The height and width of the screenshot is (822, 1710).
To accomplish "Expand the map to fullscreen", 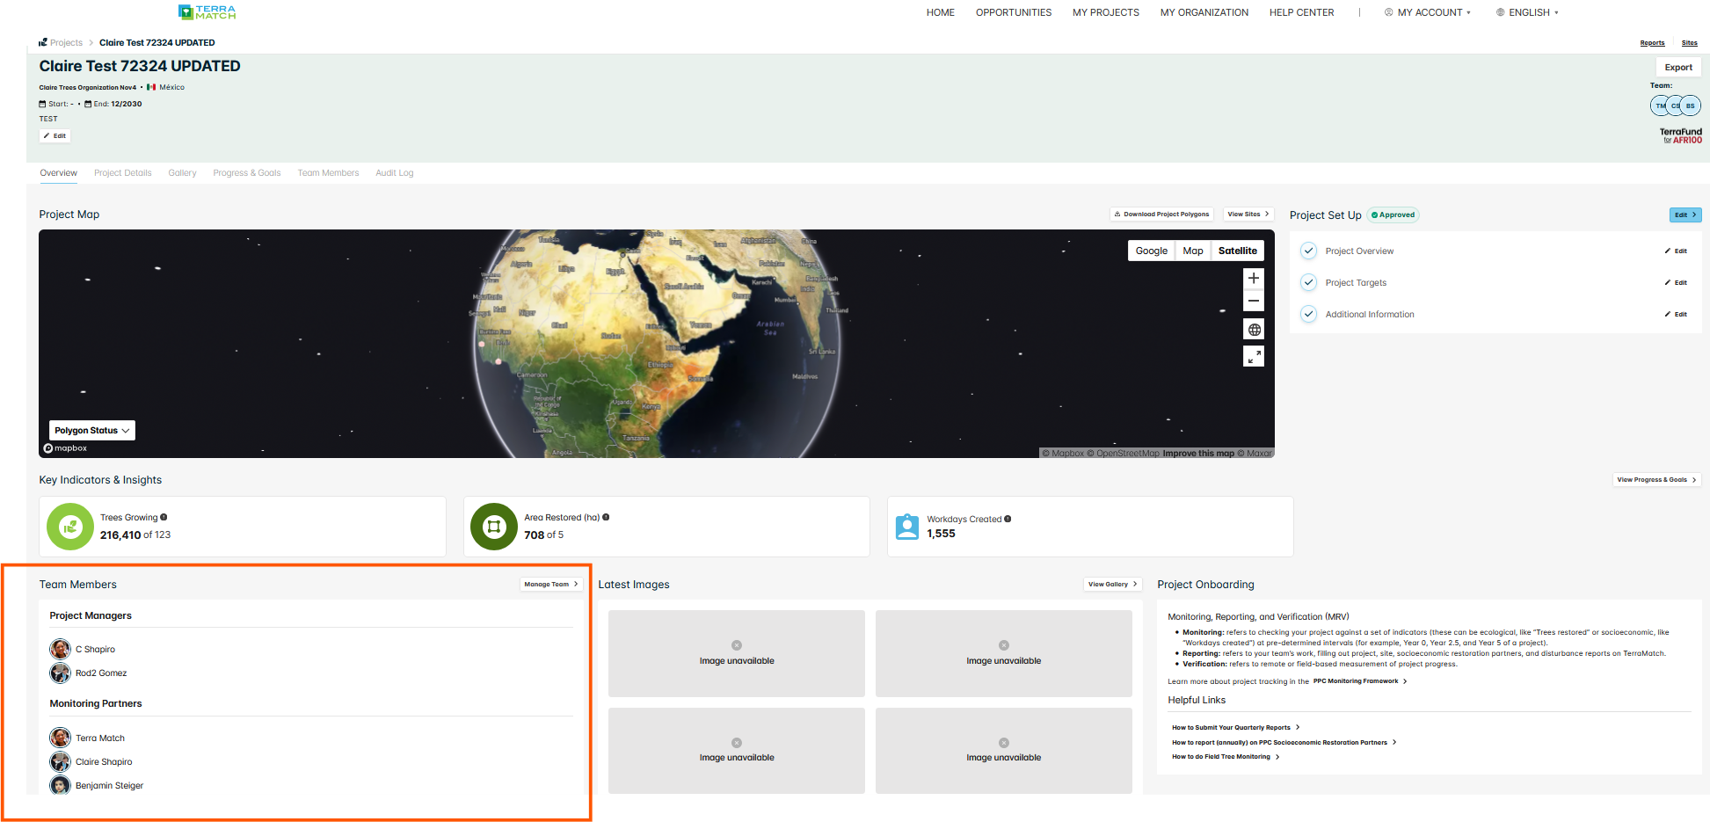I will 1254,356.
